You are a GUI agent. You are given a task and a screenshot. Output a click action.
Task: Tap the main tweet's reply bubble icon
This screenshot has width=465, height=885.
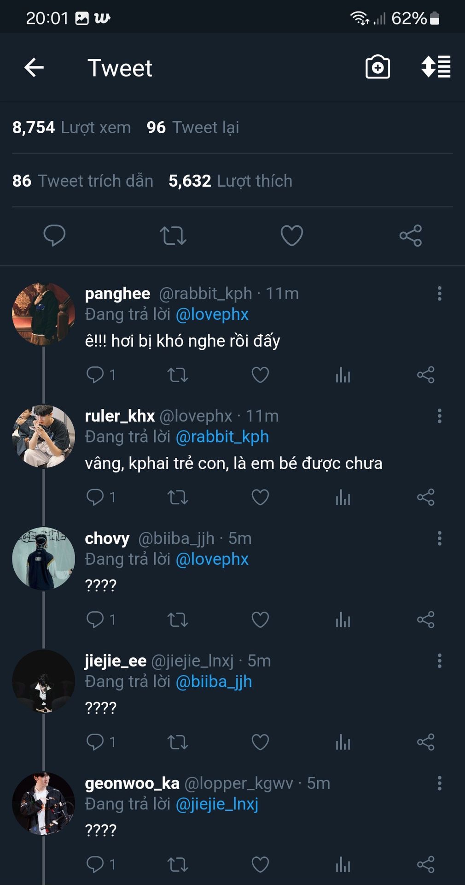point(54,236)
